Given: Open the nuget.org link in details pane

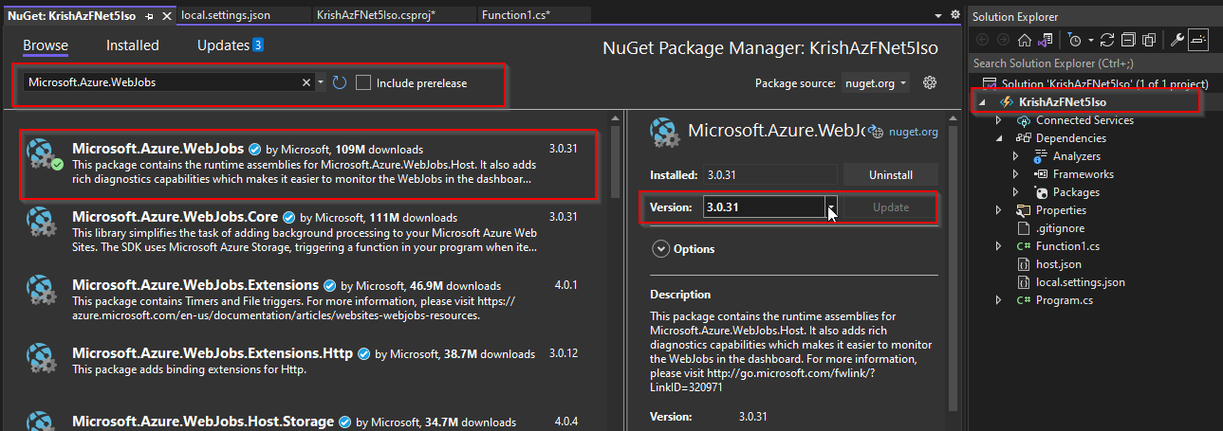Looking at the screenshot, I should pos(913,133).
